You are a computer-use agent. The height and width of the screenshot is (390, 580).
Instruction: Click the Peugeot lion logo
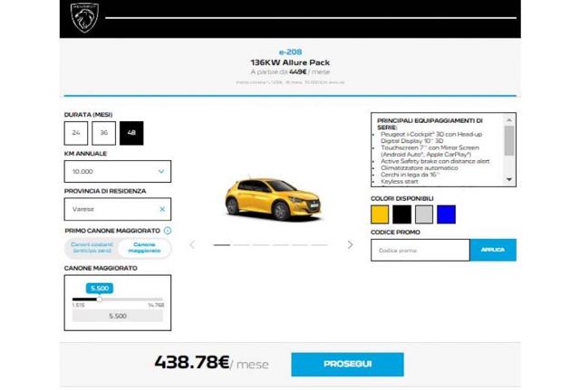(84, 17)
